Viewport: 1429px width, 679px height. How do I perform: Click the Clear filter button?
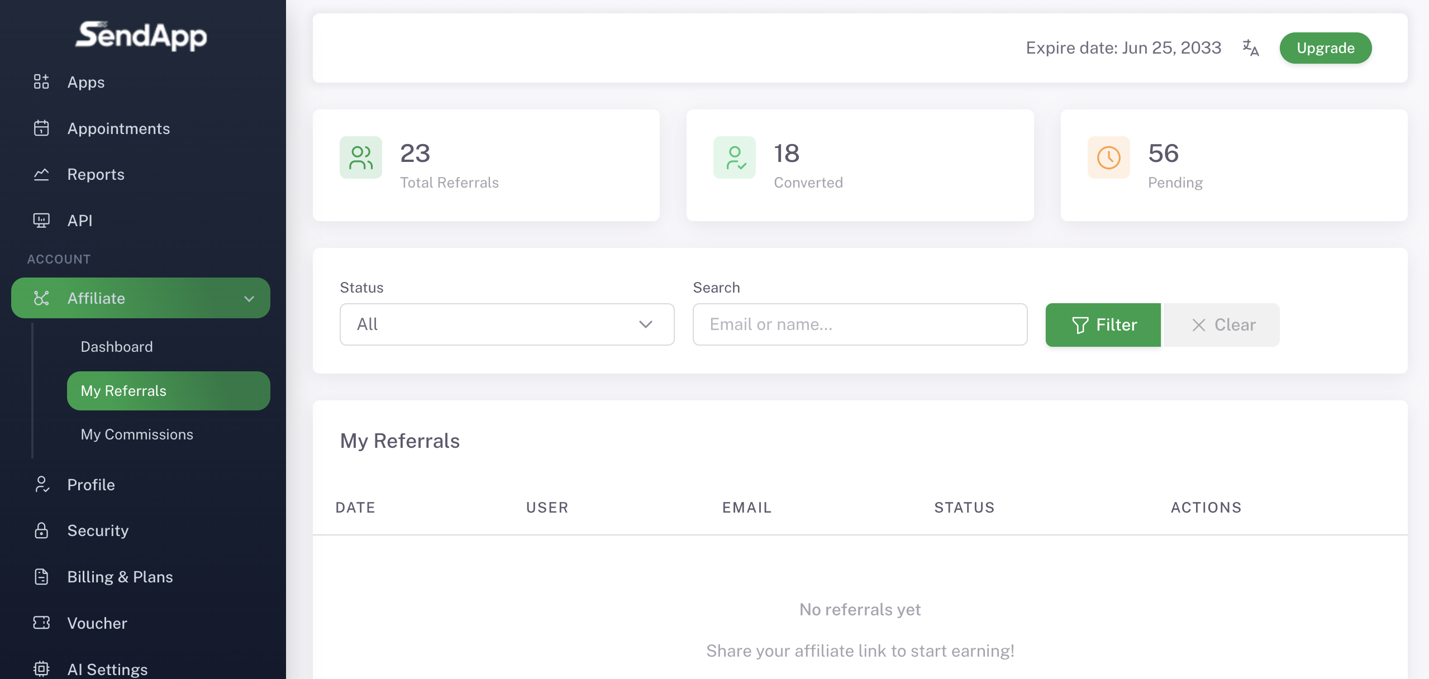pyautogui.click(x=1222, y=325)
